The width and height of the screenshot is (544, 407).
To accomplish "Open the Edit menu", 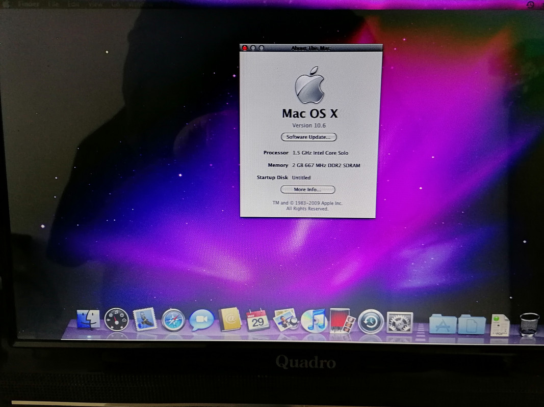I will 73,5.
